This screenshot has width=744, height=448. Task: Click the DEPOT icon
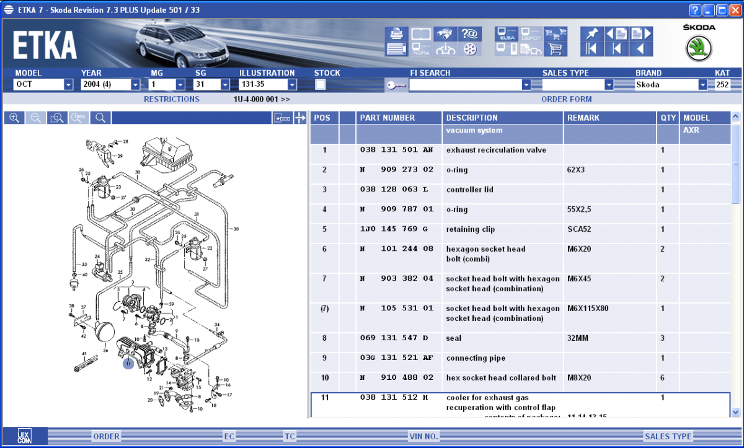[531, 34]
